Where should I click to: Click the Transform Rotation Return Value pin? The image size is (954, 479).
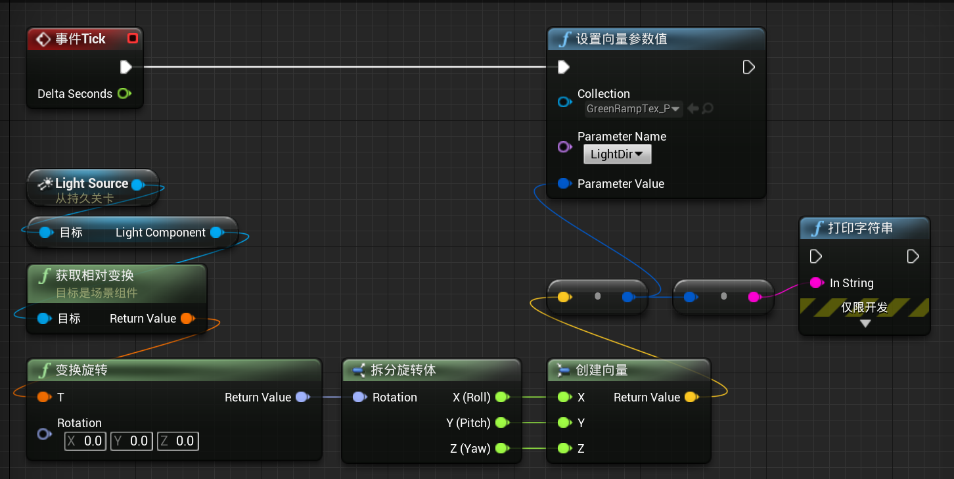302,397
